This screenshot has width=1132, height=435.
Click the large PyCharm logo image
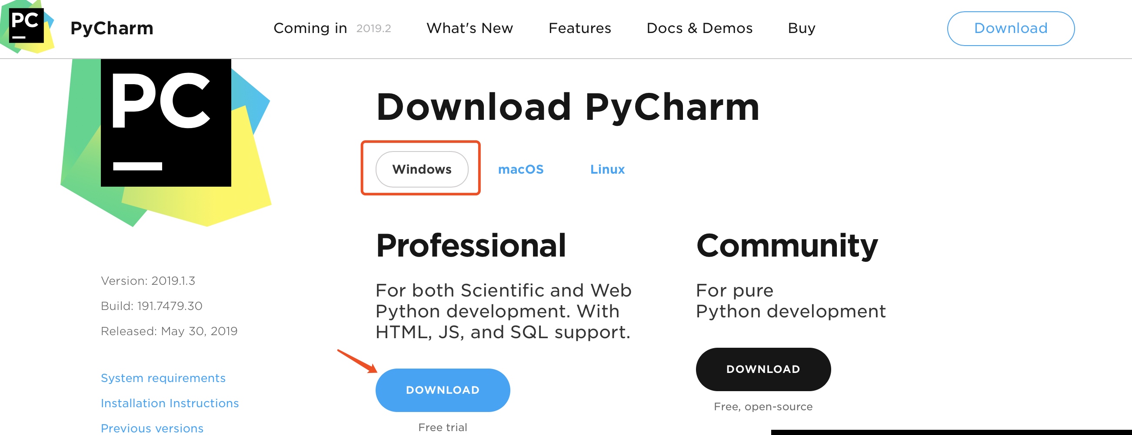pyautogui.click(x=166, y=143)
